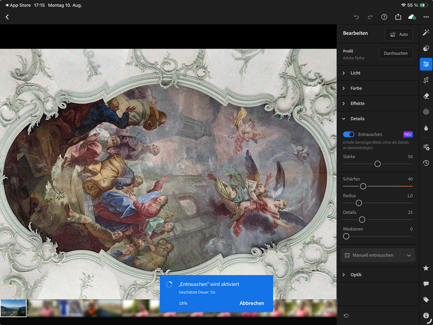Open the three-dots more menu
The height and width of the screenshot is (325, 433).
click(426, 17)
